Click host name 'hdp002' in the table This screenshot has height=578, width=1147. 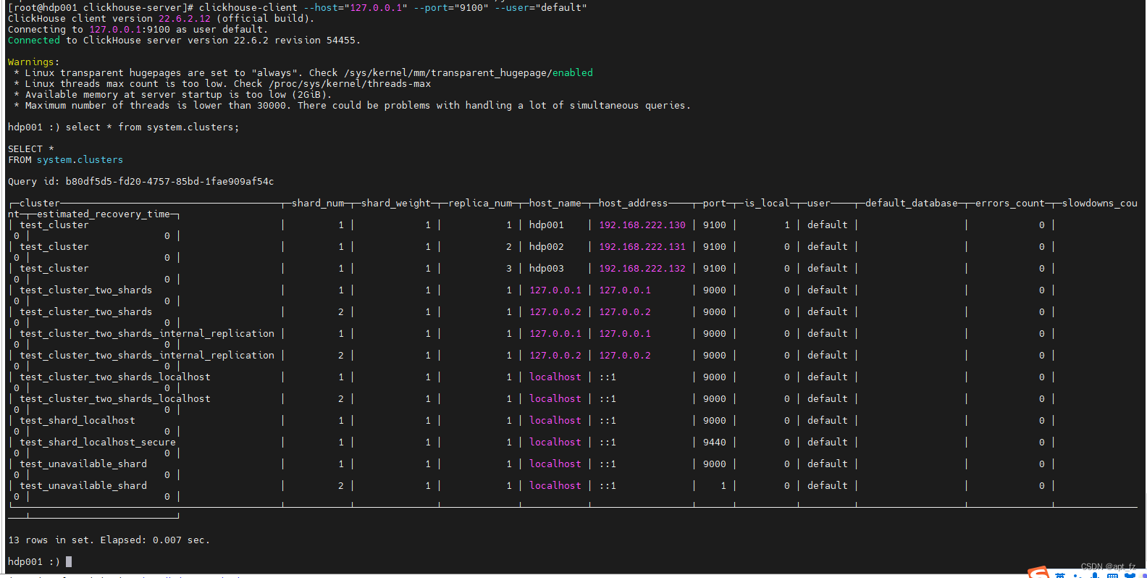click(x=547, y=247)
